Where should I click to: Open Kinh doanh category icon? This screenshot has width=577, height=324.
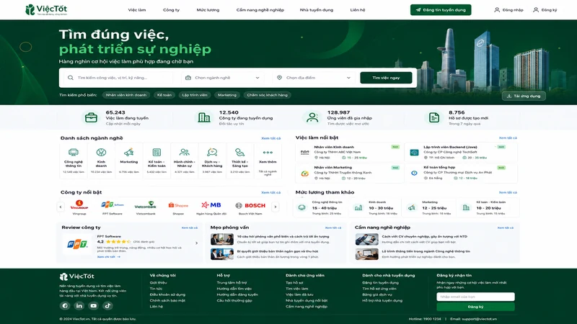coord(101,152)
